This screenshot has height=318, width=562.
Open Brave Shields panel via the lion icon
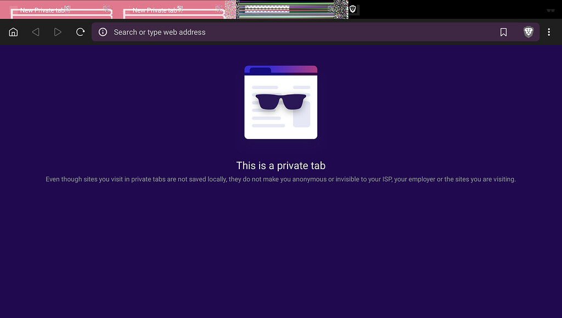pyautogui.click(x=527, y=32)
